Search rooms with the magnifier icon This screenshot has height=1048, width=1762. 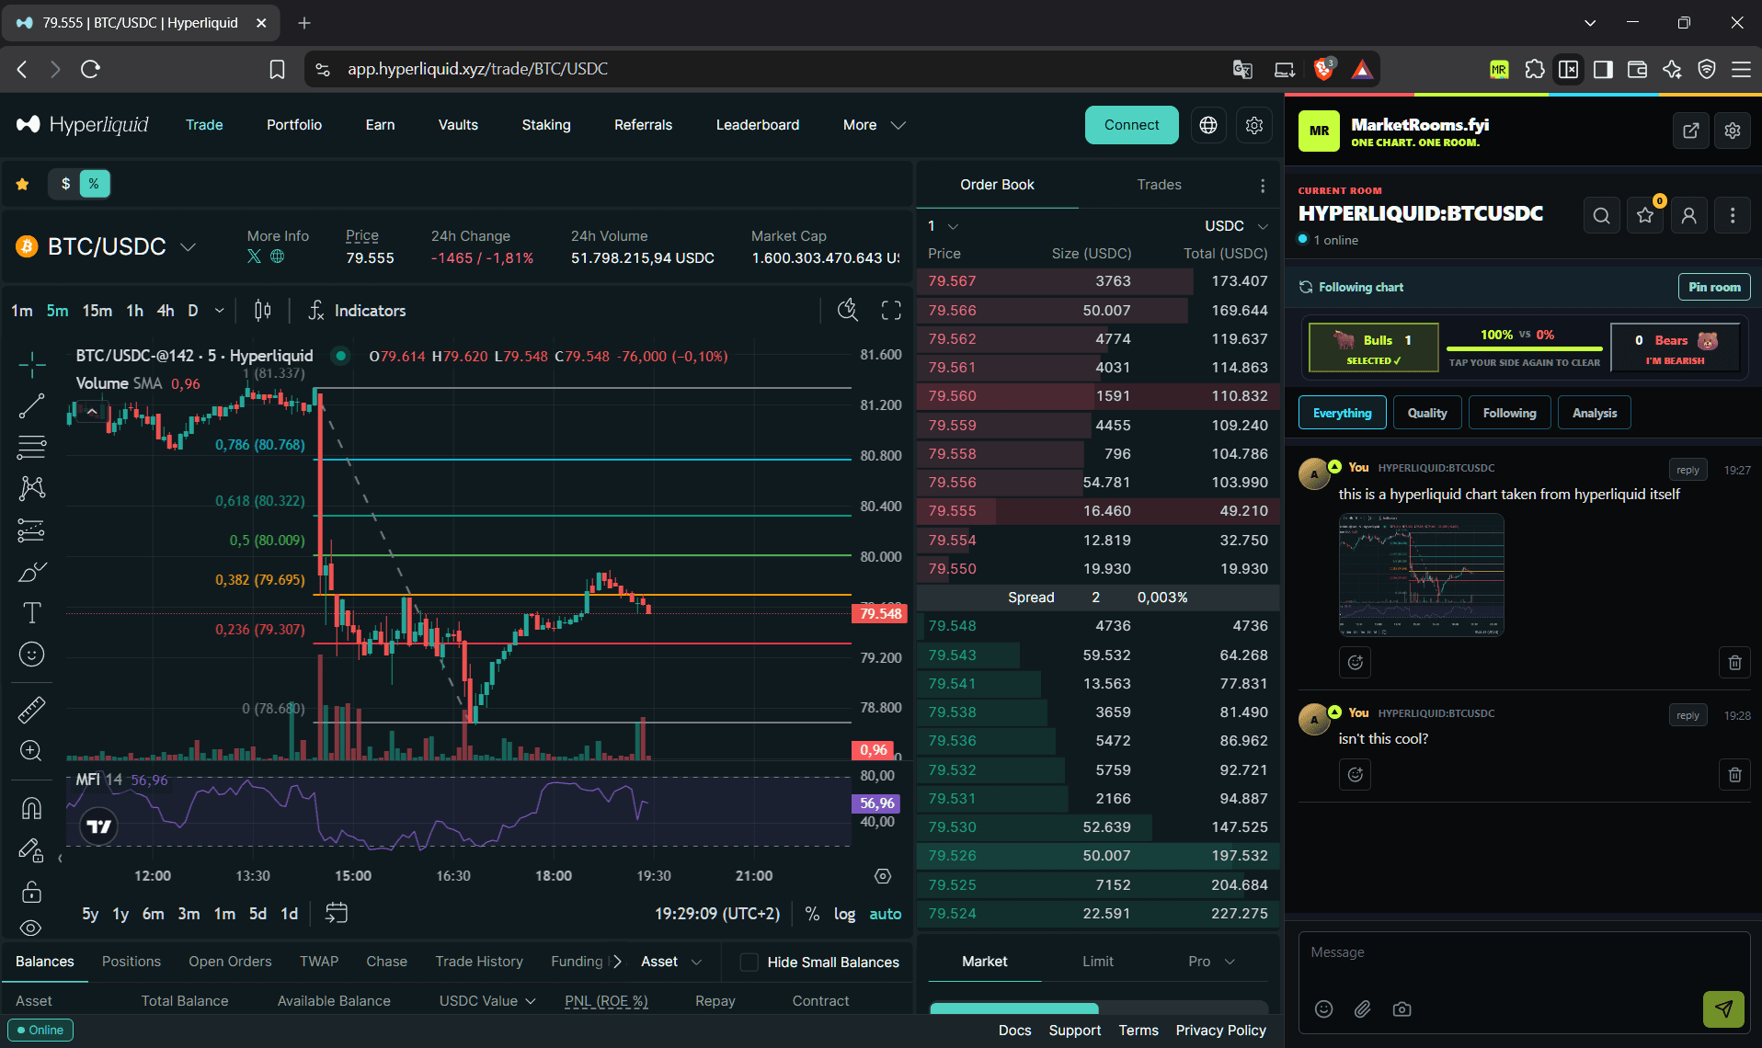point(1601,215)
